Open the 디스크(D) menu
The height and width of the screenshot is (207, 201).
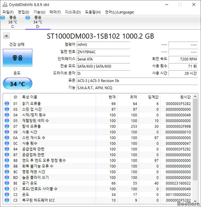[73, 12]
